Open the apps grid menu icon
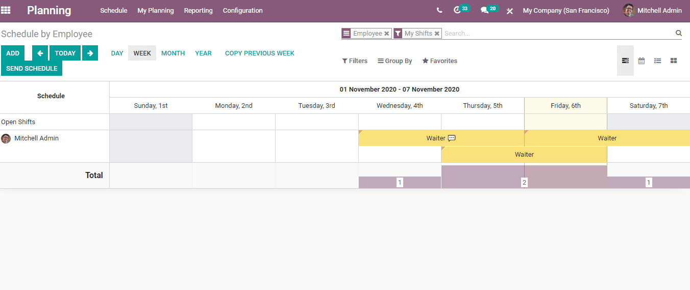Image resolution: width=690 pixels, height=290 pixels. coord(6,10)
